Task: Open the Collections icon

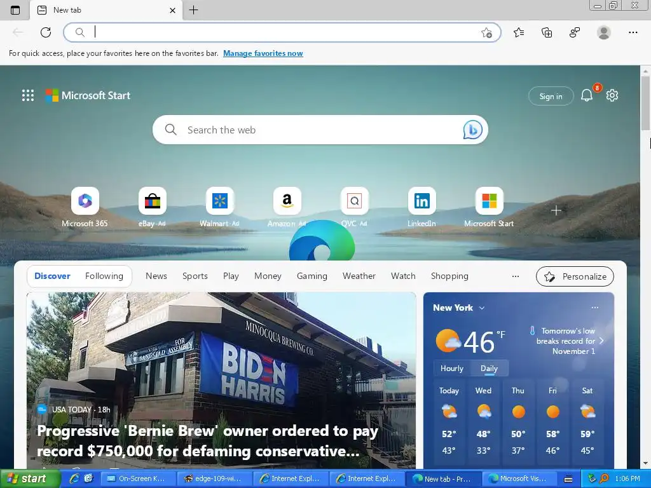Action: coord(547,32)
